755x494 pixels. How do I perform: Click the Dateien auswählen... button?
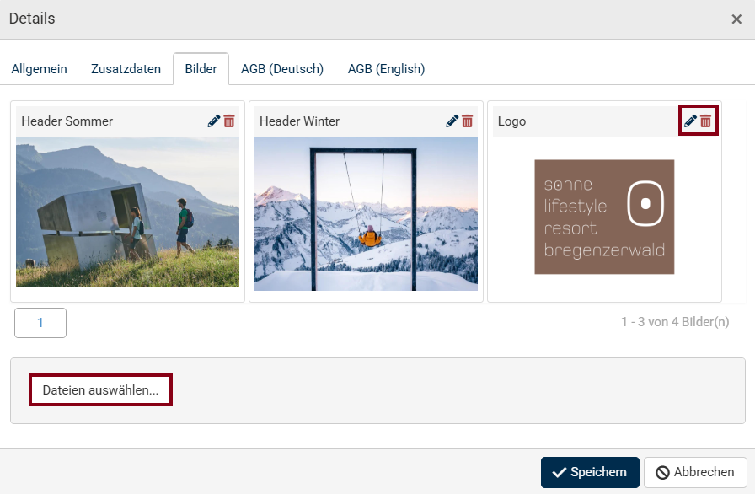tap(100, 390)
